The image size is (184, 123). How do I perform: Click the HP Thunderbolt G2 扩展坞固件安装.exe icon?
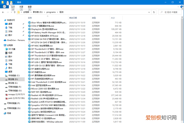pyautogui.click(x=29, y=55)
